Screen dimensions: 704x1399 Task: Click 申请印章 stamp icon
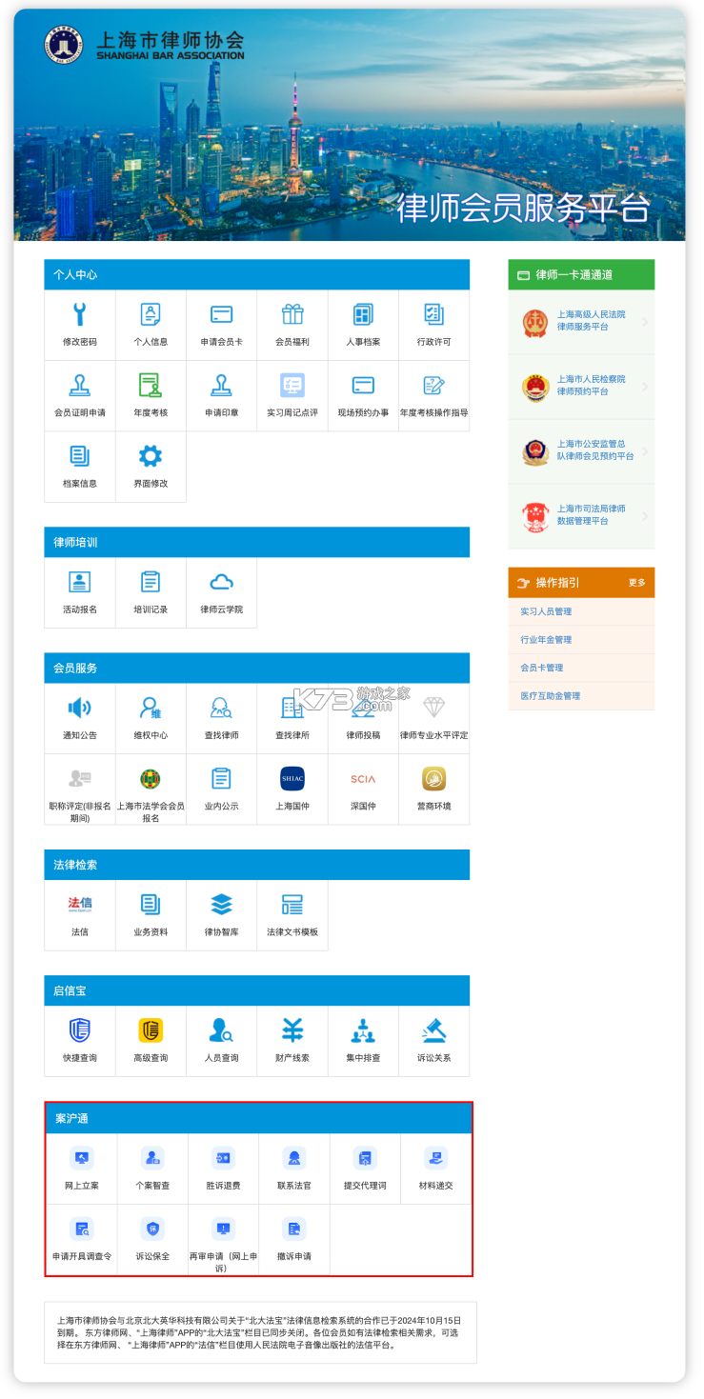click(x=221, y=385)
